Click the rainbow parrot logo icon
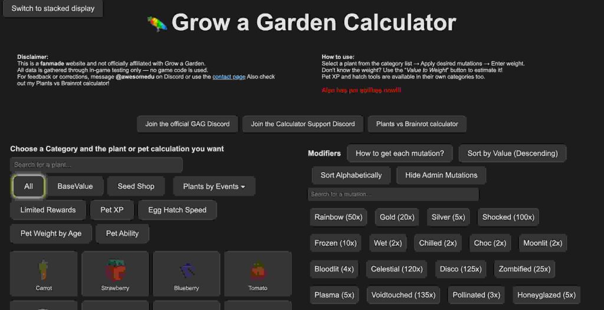Image resolution: width=604 pixels, height=310 pixels. point(157,24)
